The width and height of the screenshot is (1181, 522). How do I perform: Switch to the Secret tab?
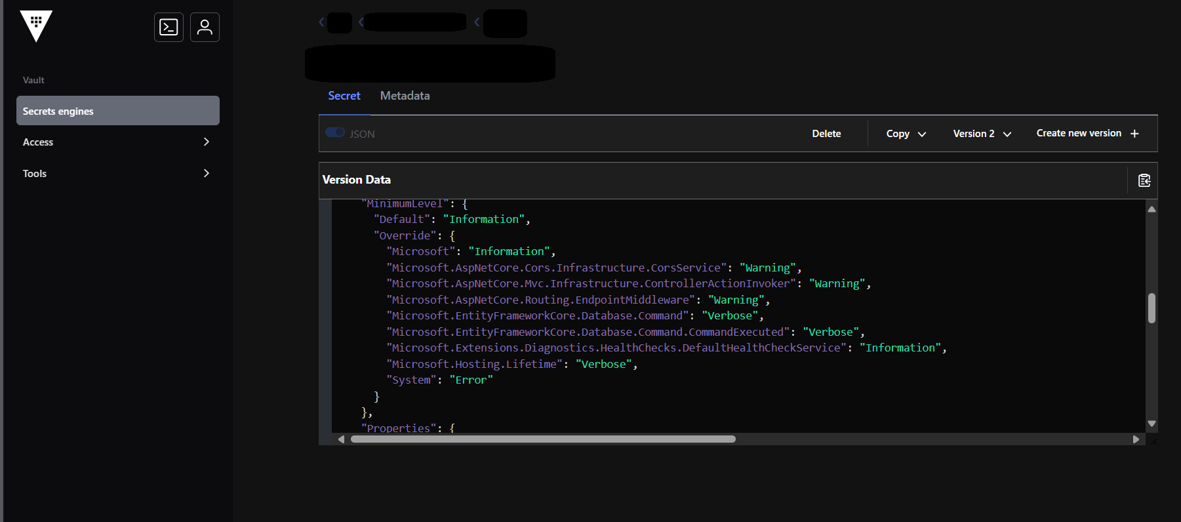[x=344, y=96]
